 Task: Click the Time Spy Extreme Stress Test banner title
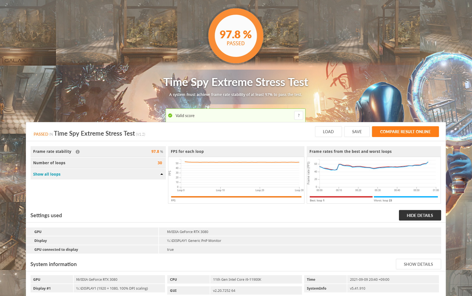tap(236, 82)
